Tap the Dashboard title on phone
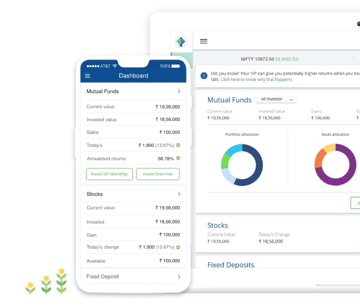The image size is (360, 308). pyautogui.click(x=133, y=75)
